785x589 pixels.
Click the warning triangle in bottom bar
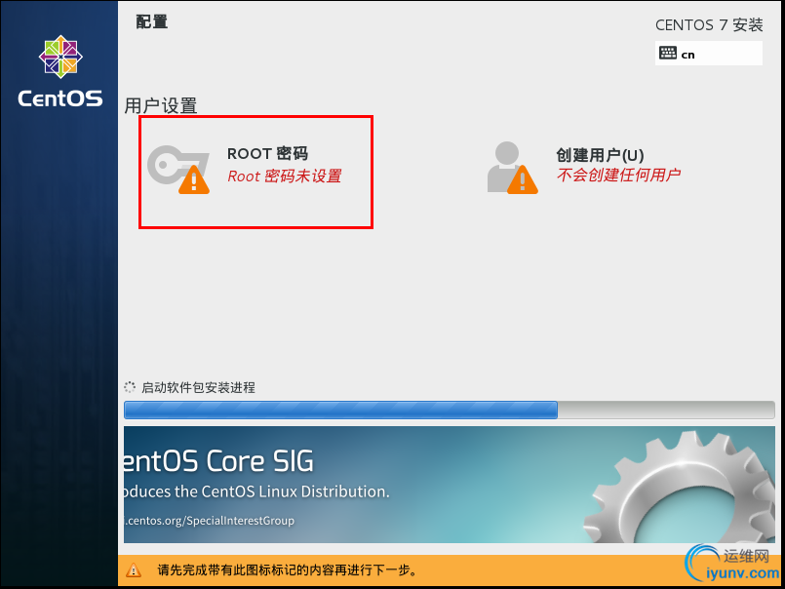134,569
